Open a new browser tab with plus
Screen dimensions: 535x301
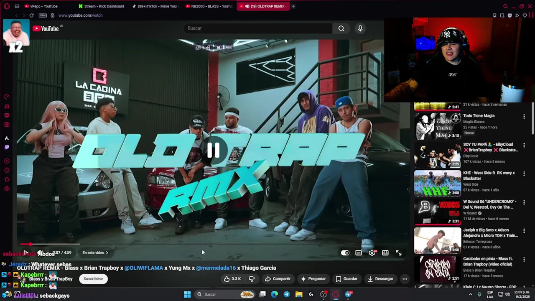pyautogui.click(x=293, y=6)
